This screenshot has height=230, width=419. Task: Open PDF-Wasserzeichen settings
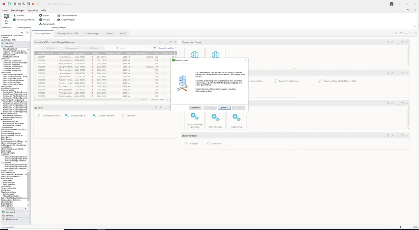67,15
